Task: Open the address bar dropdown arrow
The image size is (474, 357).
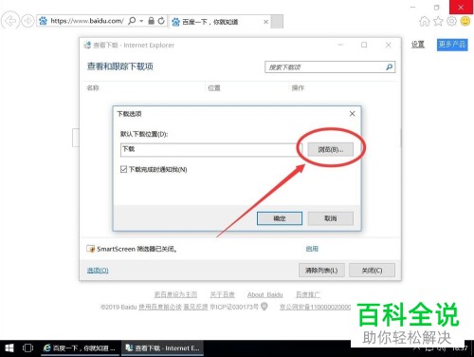Action: click(141, 21)
